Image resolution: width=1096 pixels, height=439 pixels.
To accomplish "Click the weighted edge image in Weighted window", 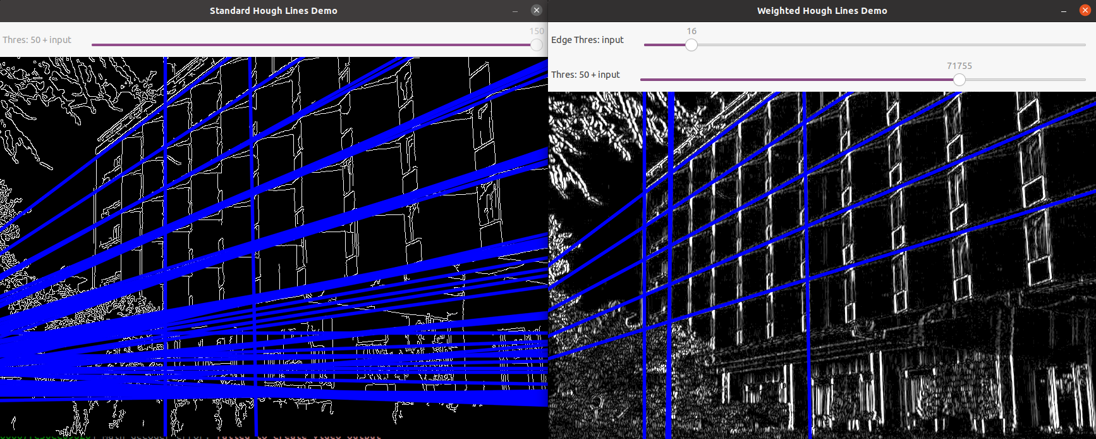I will pyautogui.click(x=822, y=265).
